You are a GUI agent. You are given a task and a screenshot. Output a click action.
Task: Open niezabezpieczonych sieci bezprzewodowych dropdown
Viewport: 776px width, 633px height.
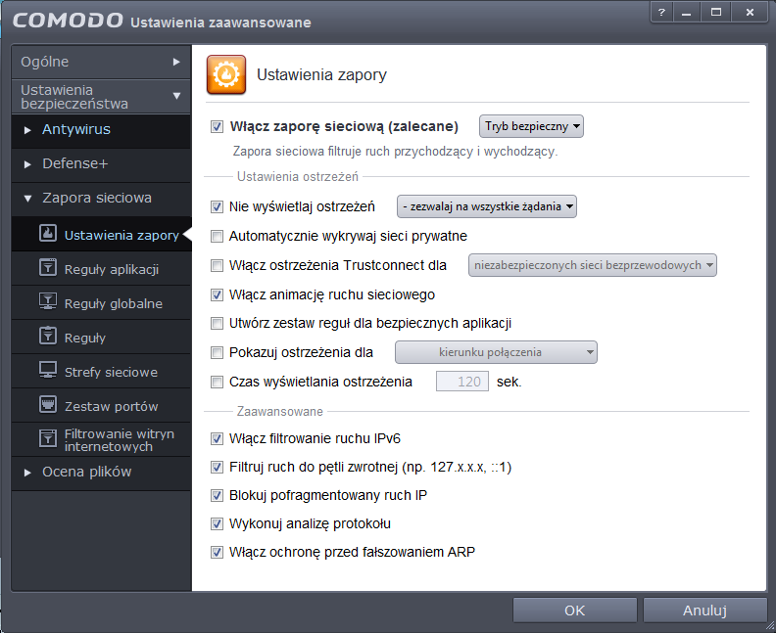(593, 265)
